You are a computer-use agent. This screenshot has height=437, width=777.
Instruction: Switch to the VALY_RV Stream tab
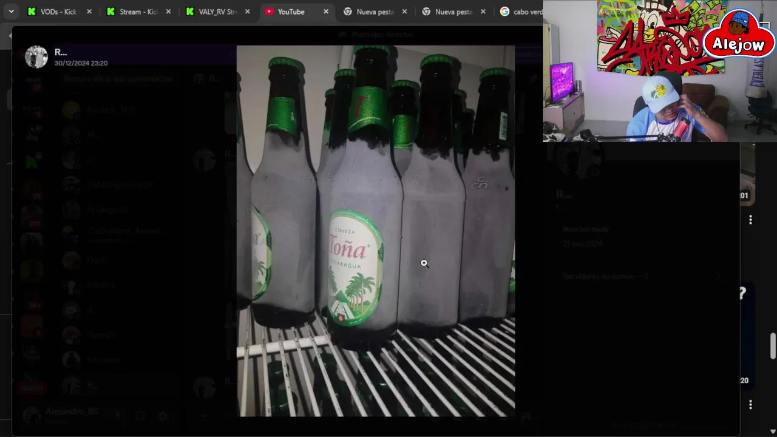217,12
